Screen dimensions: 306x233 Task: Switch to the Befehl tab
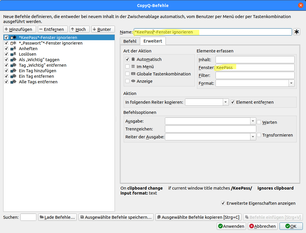(x=130, y=41)
